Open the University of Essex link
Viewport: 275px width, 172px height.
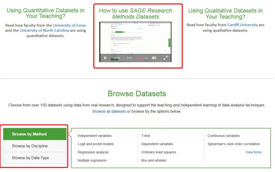click(x=70, y=25)
